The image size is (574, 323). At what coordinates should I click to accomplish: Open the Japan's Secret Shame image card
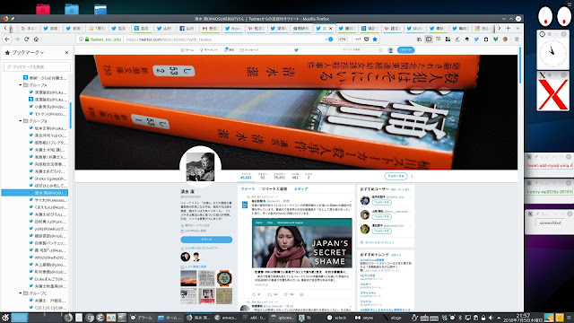tap(302, 243)
